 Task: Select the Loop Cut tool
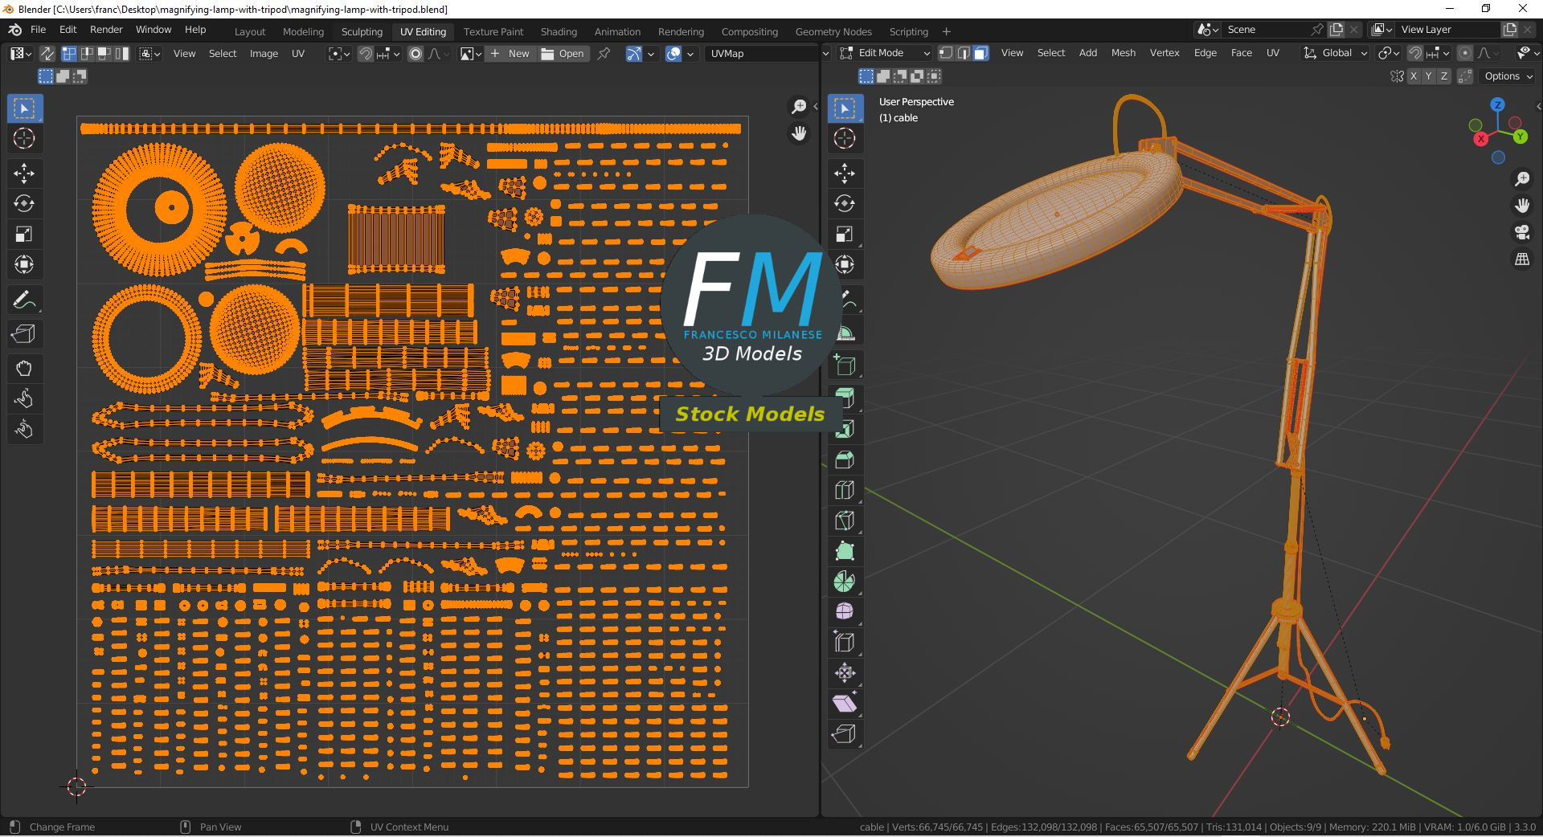pyautogui.click(x=844, y=490)
